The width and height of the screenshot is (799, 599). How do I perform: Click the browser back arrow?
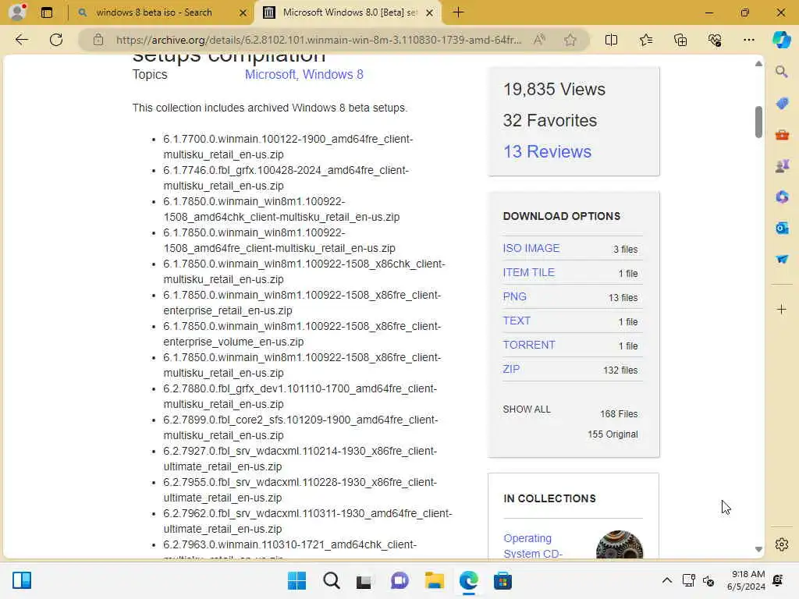[x=21, y=40]
